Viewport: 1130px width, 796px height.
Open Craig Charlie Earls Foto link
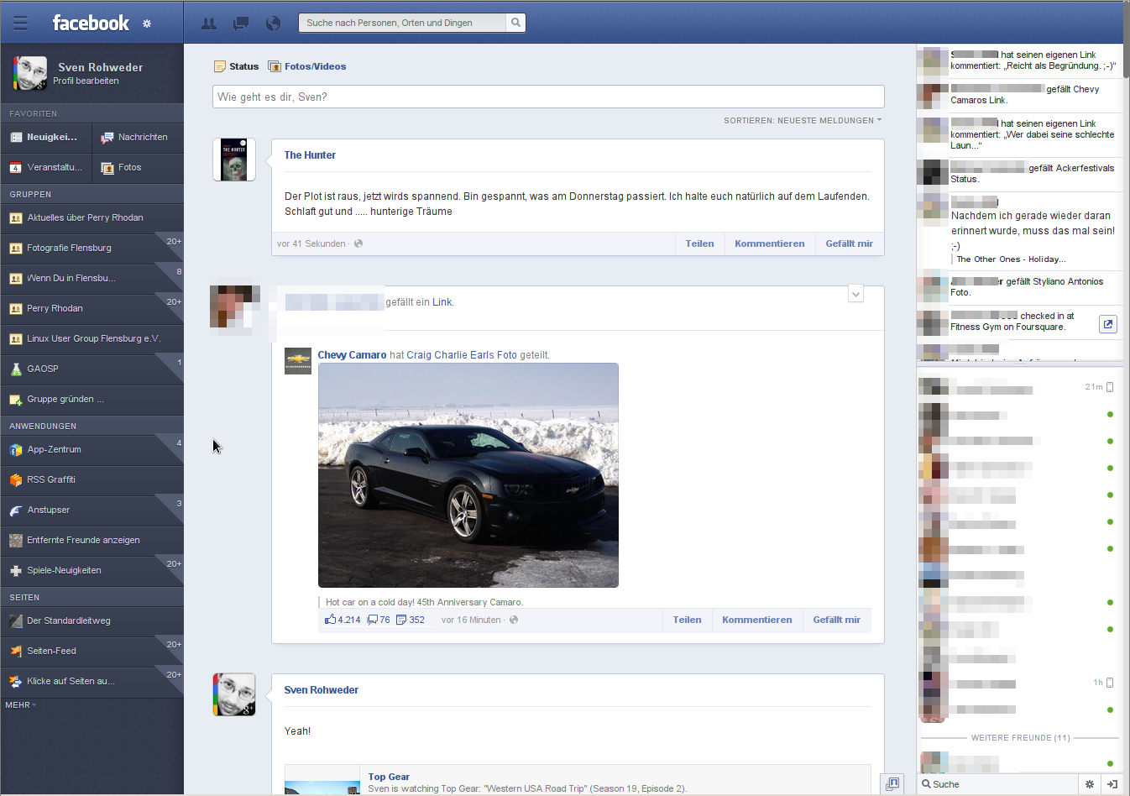point(462,355)
